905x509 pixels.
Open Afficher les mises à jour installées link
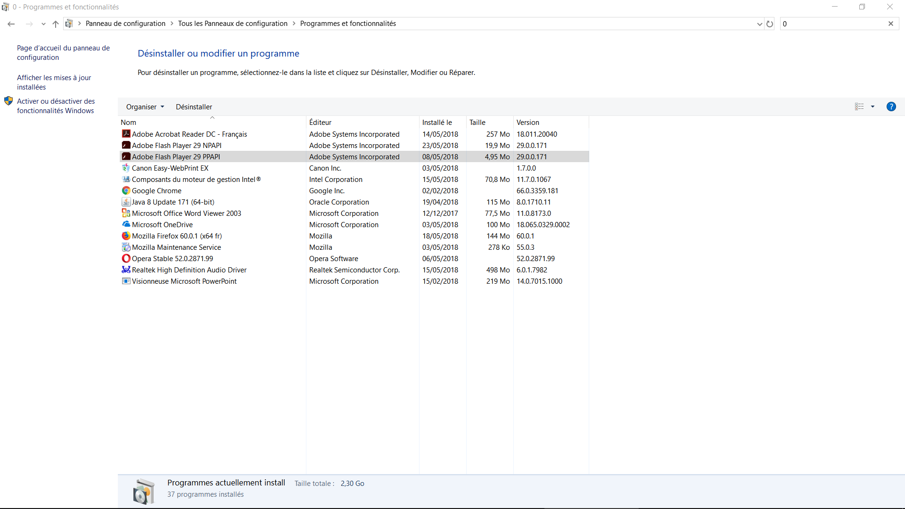click(x=54, y=82)
